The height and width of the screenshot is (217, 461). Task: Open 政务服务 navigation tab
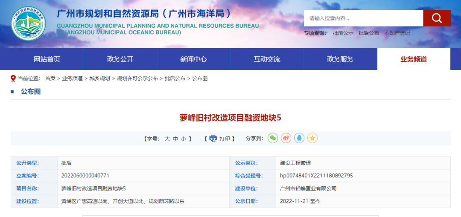click(340, 59)
